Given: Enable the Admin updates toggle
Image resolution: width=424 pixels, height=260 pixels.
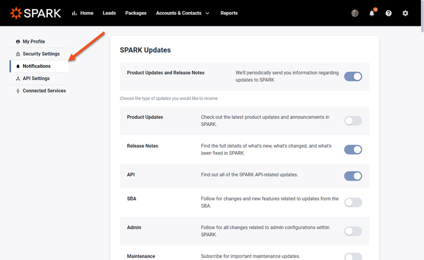Looking at the screenshot, I should (x=353, y=231).
